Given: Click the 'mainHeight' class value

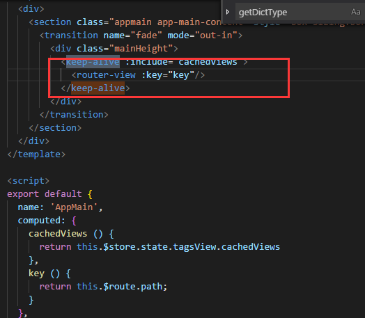Looking at the screenshot, I should 141,49.
